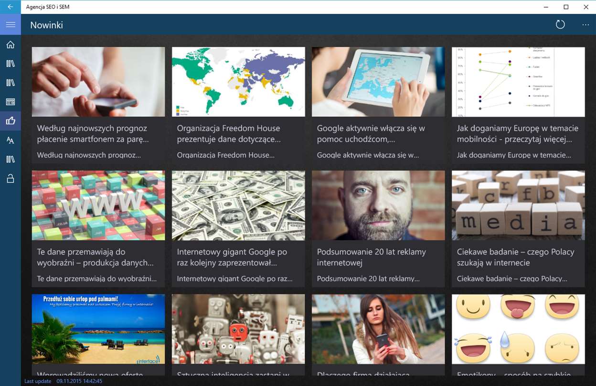Open the woman with phone thumbnail

tap(378, 329)
